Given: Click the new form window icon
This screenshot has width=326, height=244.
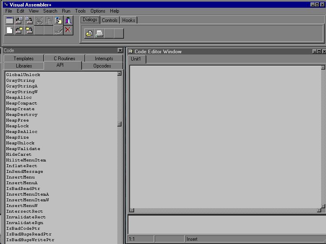Looking at the screenshot, I should (x=9, y=21).
